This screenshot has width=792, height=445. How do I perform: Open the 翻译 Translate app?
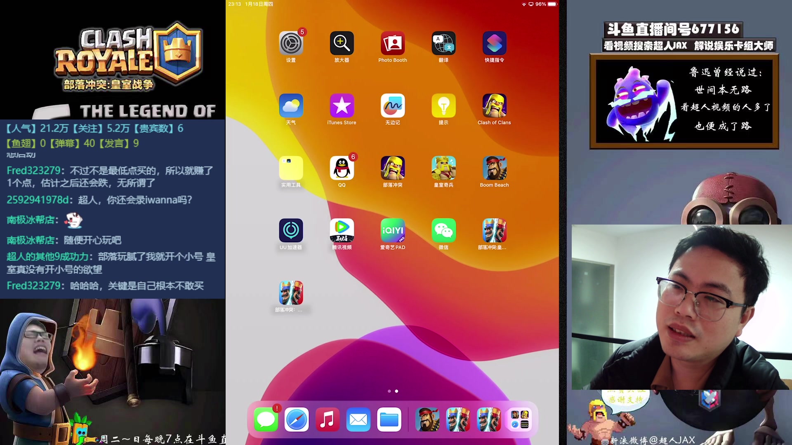[x=443, y=43]
